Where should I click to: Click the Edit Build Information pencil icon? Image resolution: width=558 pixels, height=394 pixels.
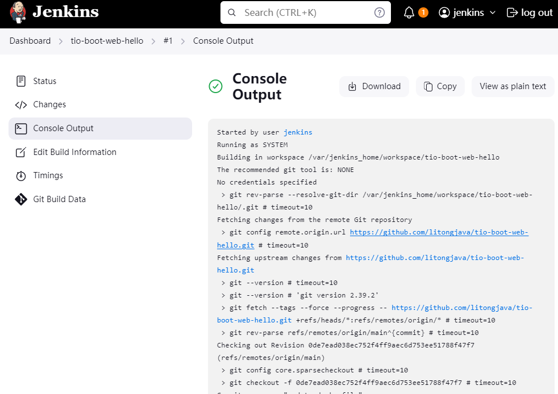[x=21, y=152]
